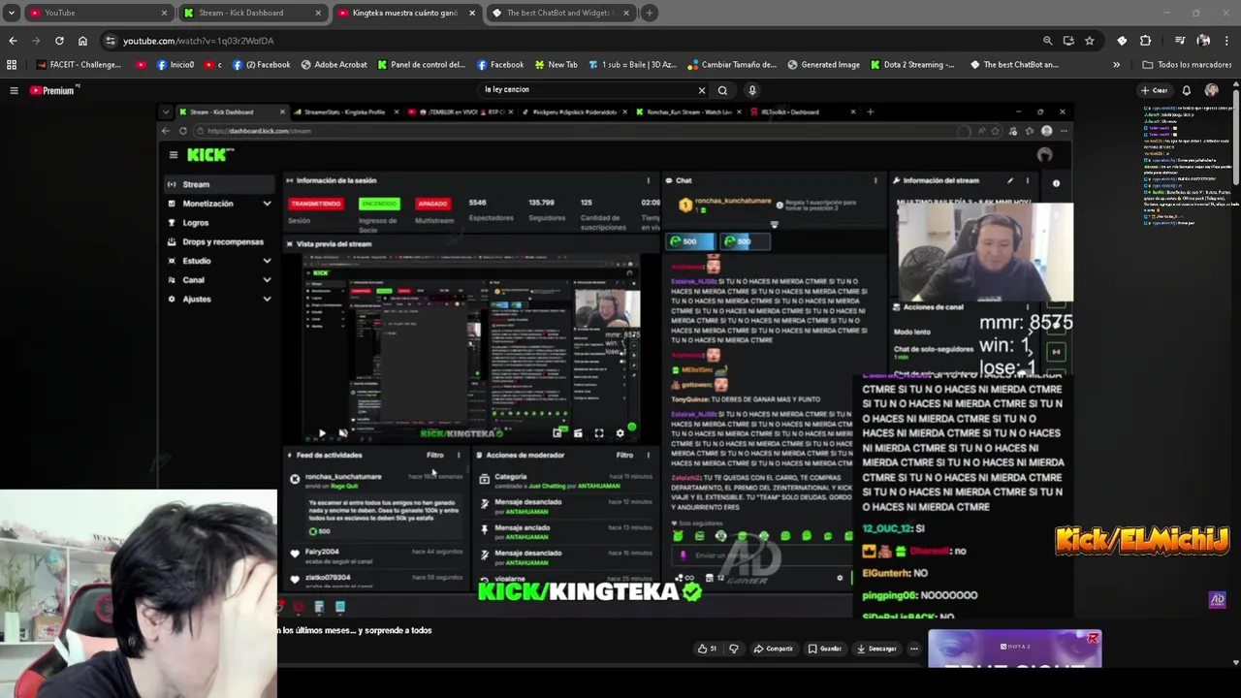Image resolution: width=1241 pixels, height=698 pixels.
Task: Click the ENCENDIDO partner income badge
Action: click(379, 204)
